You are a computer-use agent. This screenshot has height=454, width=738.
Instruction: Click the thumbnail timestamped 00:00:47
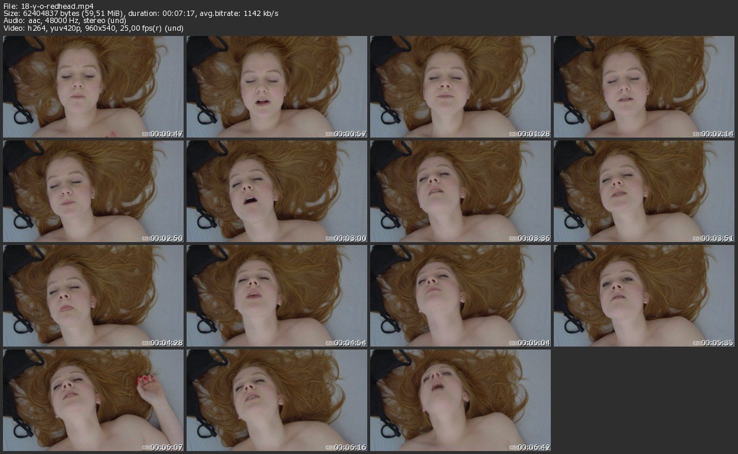tap(93, 87)
